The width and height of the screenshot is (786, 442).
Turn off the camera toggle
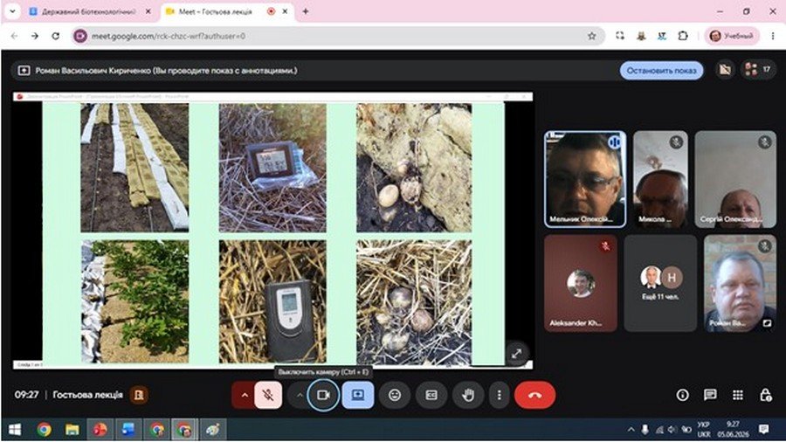click(323, 395)
